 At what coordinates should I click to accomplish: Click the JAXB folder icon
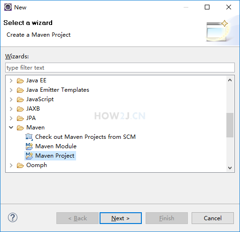coord(20,109)
